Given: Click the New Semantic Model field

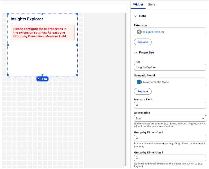Looking at the screenshot, I should pyautogui.click(x=170, y=82).
